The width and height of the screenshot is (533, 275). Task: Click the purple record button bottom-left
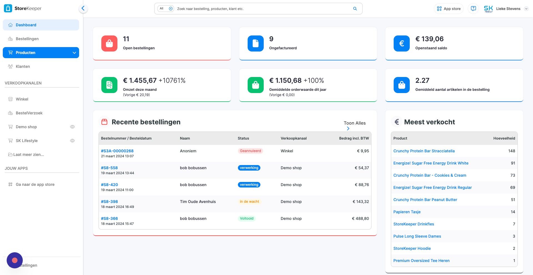pos(15,260)
